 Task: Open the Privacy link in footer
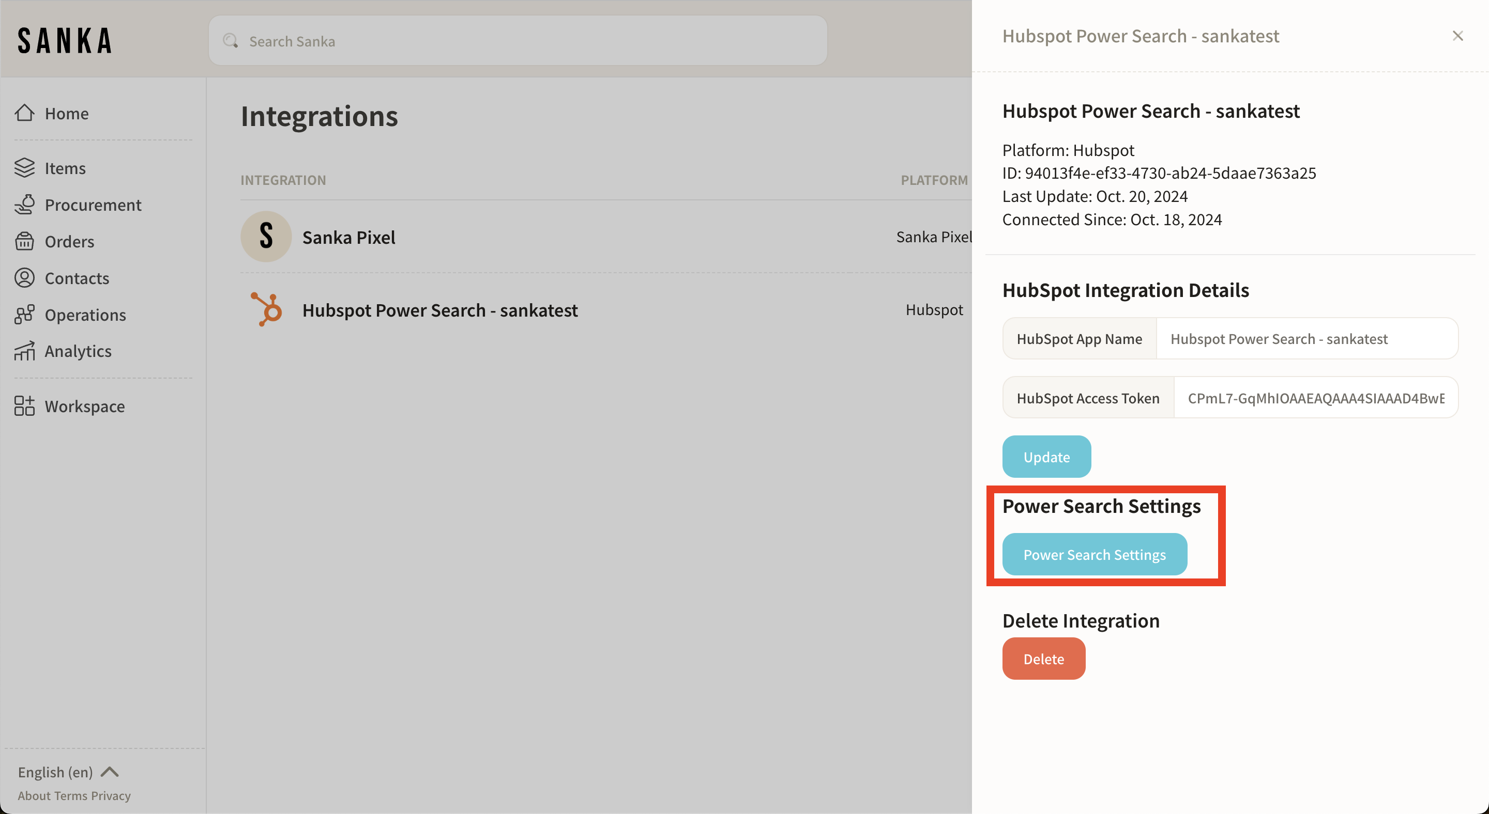point(111,795)
